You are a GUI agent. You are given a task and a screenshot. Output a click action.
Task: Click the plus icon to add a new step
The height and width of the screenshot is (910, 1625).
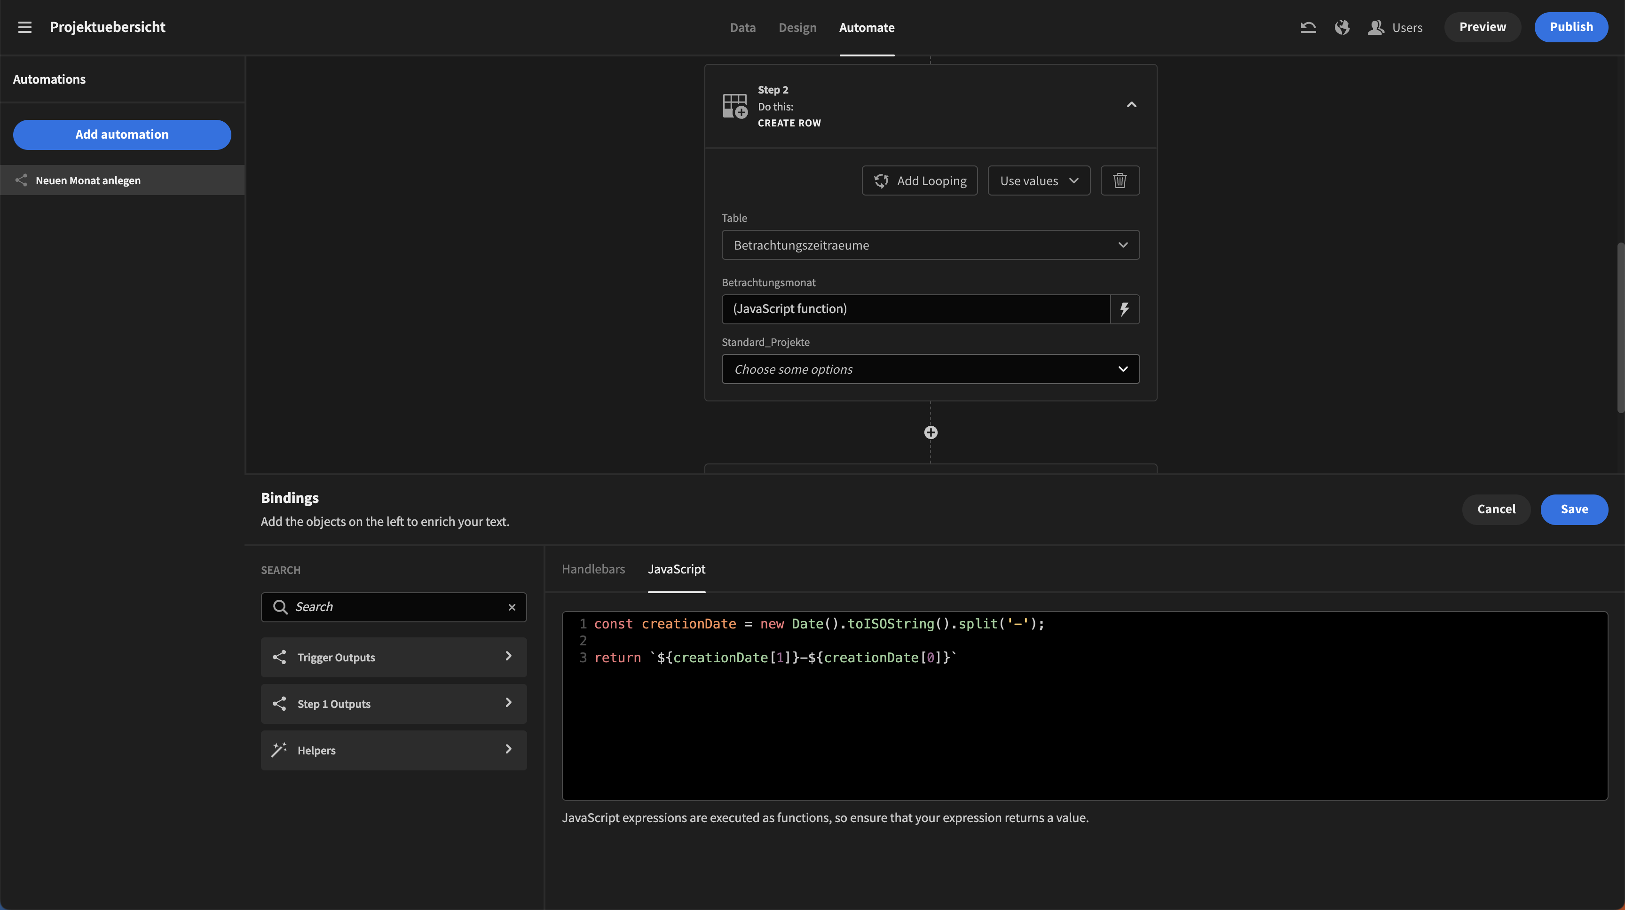point(931,432)
